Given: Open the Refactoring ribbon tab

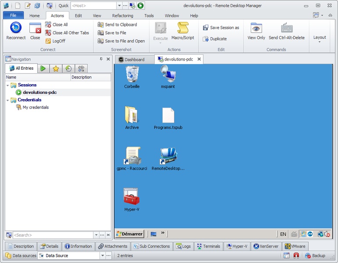Looking at the screenshot, I should coord(122,16).
